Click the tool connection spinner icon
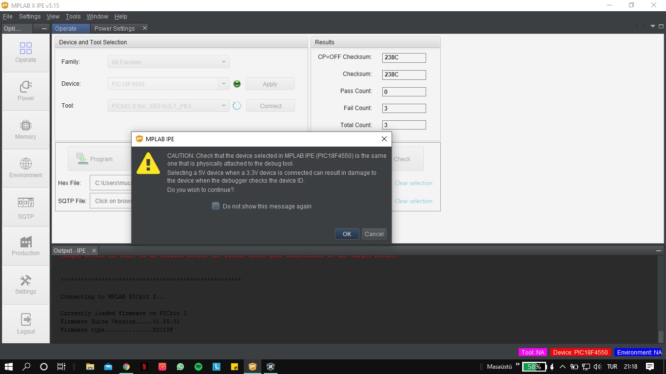This screenshot has width=666, height=374. pyautogui.click(x=237, y=106)
